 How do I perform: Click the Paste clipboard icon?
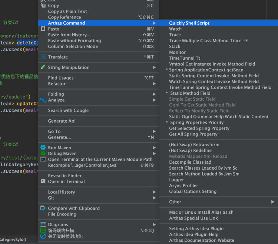click(43, 29)
